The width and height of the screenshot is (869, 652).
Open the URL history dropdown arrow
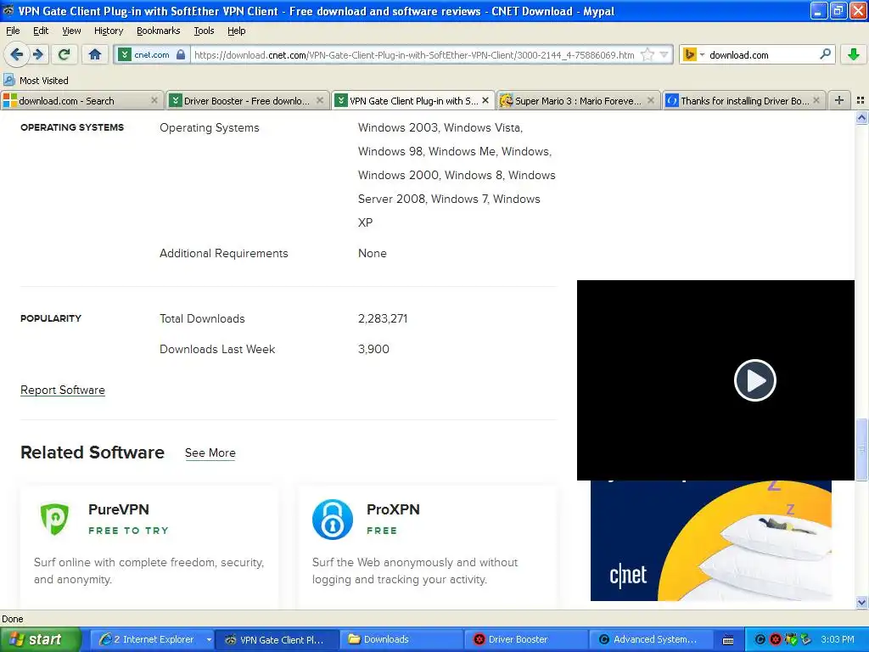[x=664, y=54]
